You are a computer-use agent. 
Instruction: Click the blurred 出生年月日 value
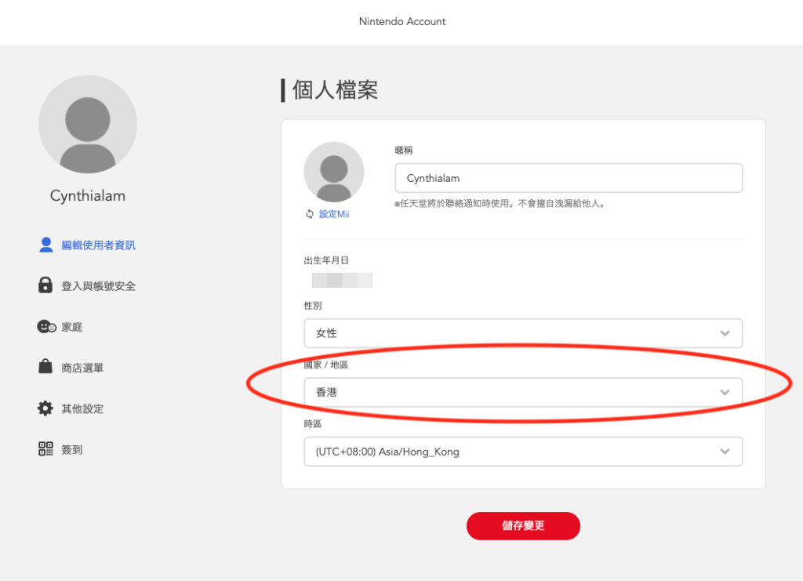(x=342, y=281)
